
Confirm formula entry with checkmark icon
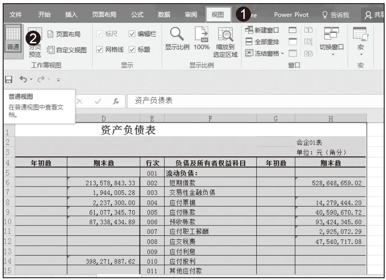click(98, 101)
